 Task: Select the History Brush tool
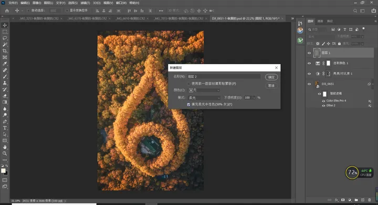click(x=5, y=89)
